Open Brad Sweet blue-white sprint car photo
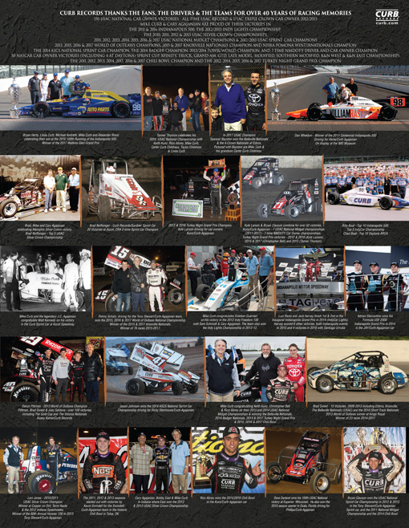 [358, 369]
